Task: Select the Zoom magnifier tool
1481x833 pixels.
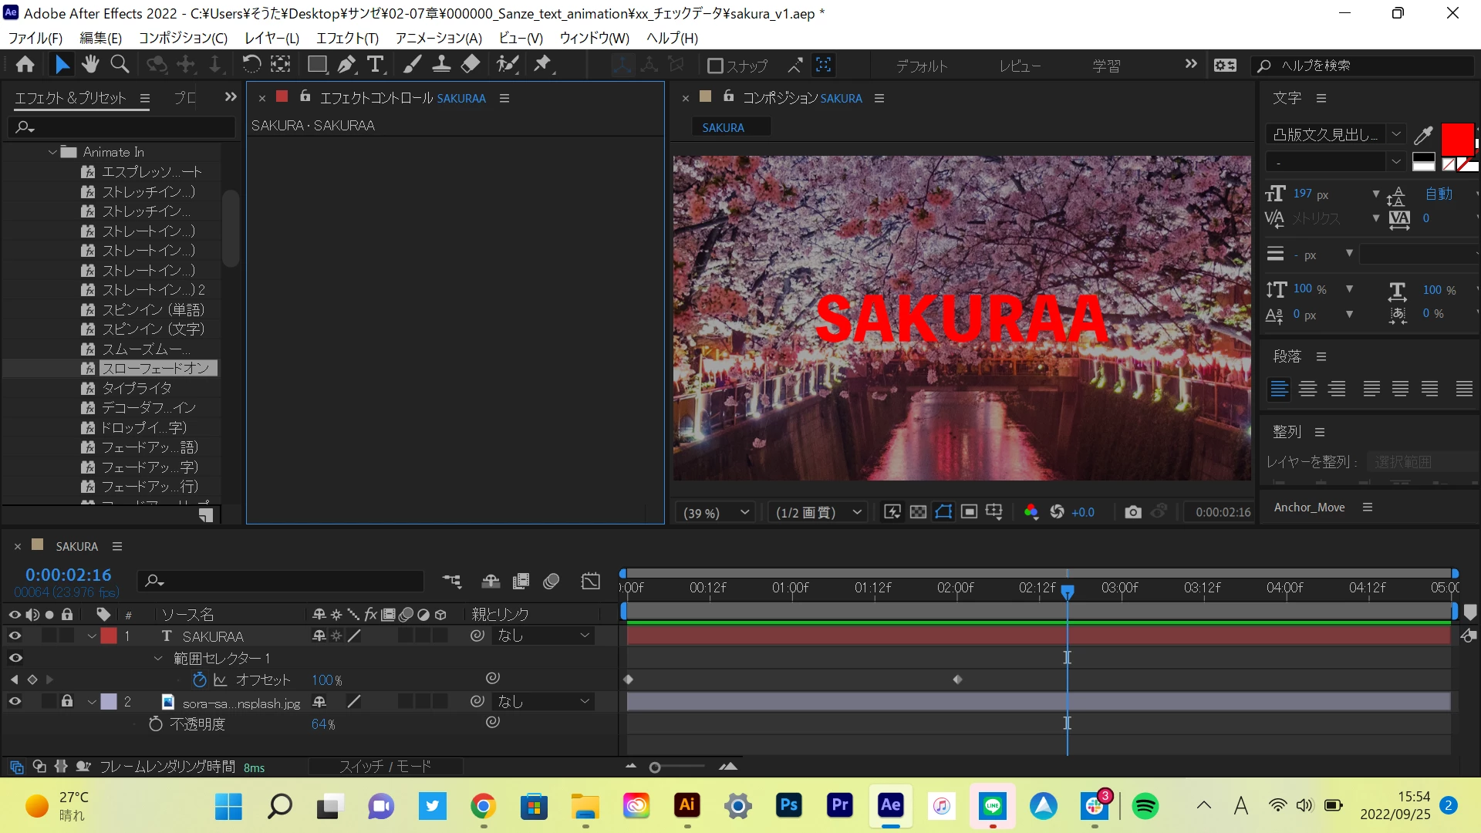Action: 120,65
